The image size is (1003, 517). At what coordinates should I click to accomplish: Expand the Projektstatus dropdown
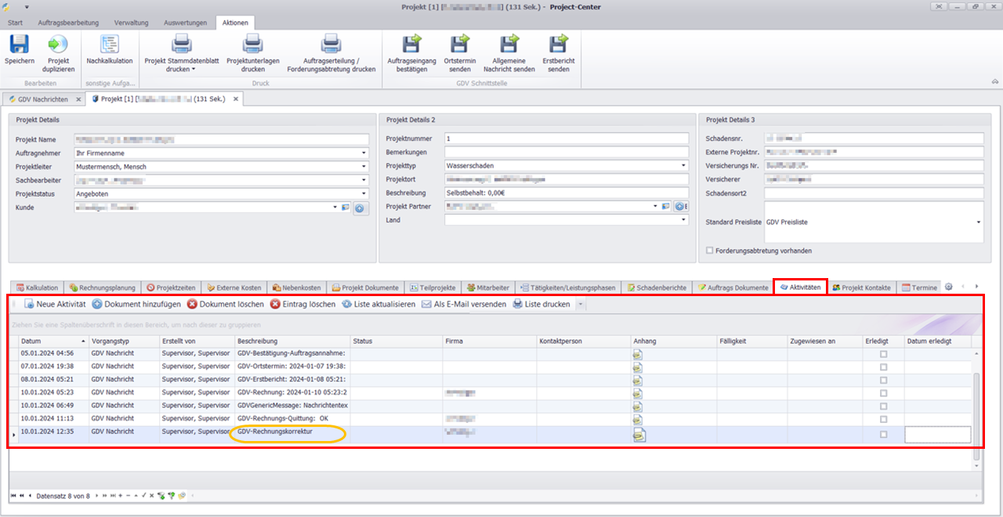point(364,193)
